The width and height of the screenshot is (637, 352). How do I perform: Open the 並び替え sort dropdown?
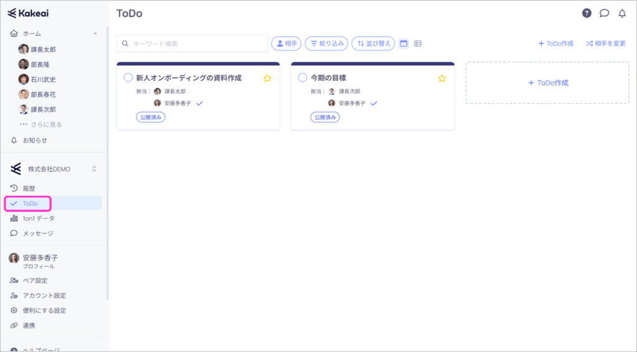click(373, 44)
